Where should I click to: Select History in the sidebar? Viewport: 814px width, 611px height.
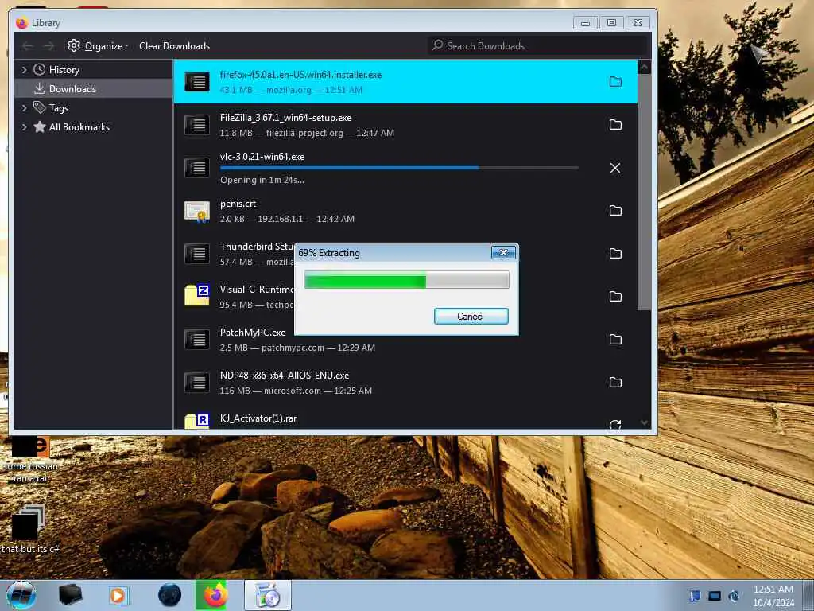[x=64, y=70]
